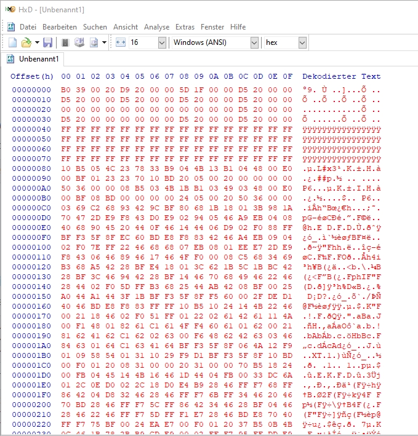Open the Datei menu
The image size is (418, 436).
[x=28, y=27]
